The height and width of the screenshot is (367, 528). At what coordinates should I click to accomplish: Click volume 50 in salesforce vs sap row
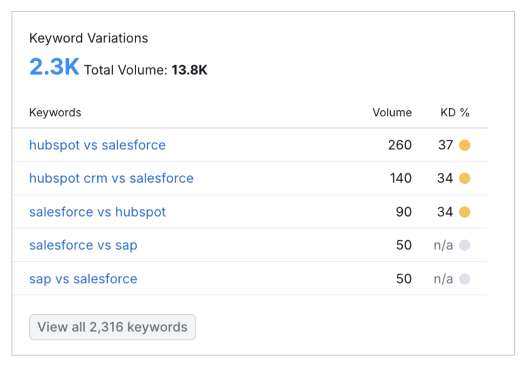point(404,246)
